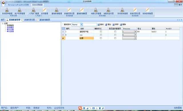Open 数据权限设置 ribbon button
The height and width of the screenshot is (111, 183).
click(69, 11)
